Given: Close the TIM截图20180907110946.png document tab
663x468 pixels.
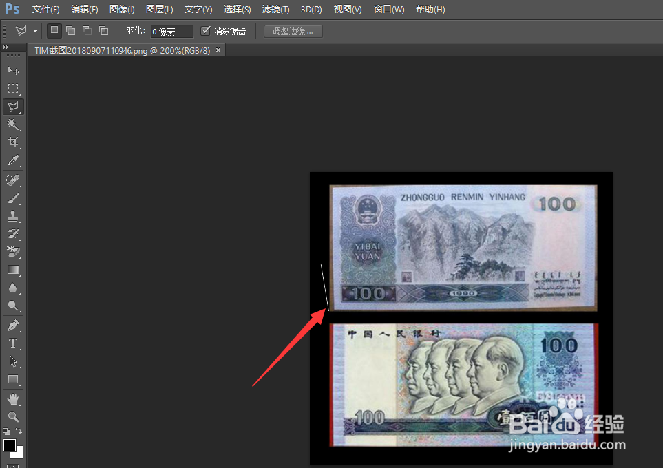Looking at the screenshot, I should click(218, 50).
